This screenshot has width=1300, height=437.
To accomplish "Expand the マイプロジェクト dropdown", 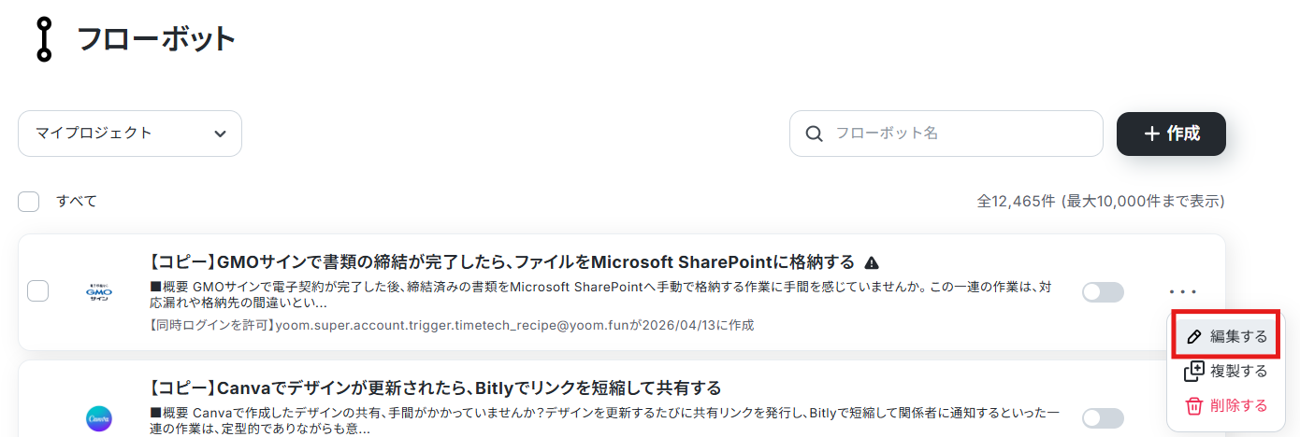I will 130,134.
